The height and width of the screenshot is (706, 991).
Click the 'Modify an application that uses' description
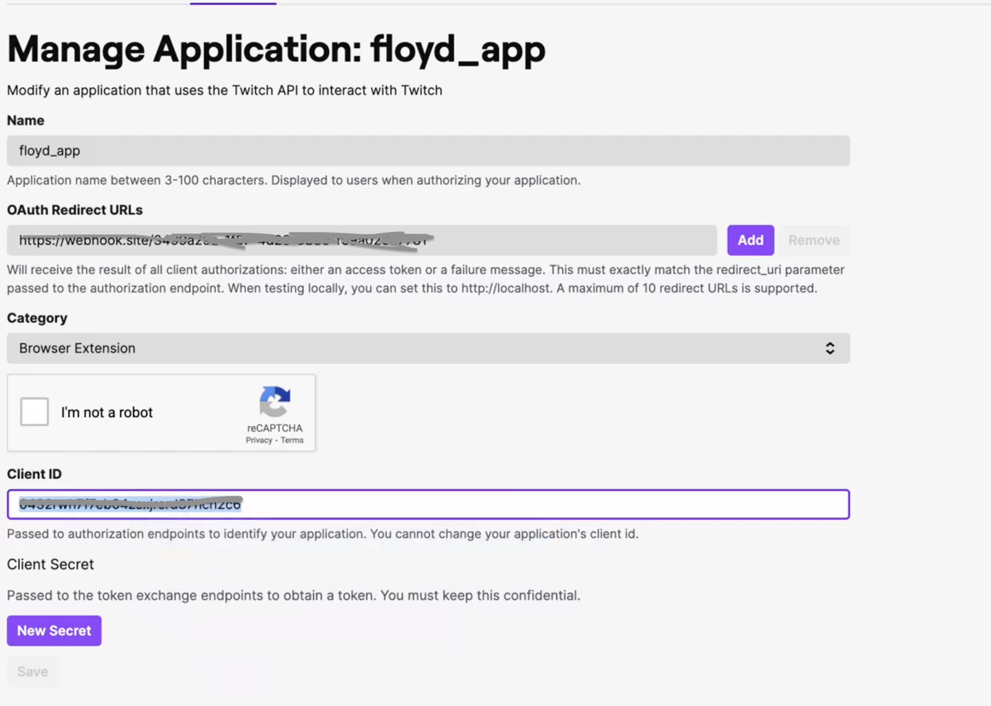click(x=225, y=90)
